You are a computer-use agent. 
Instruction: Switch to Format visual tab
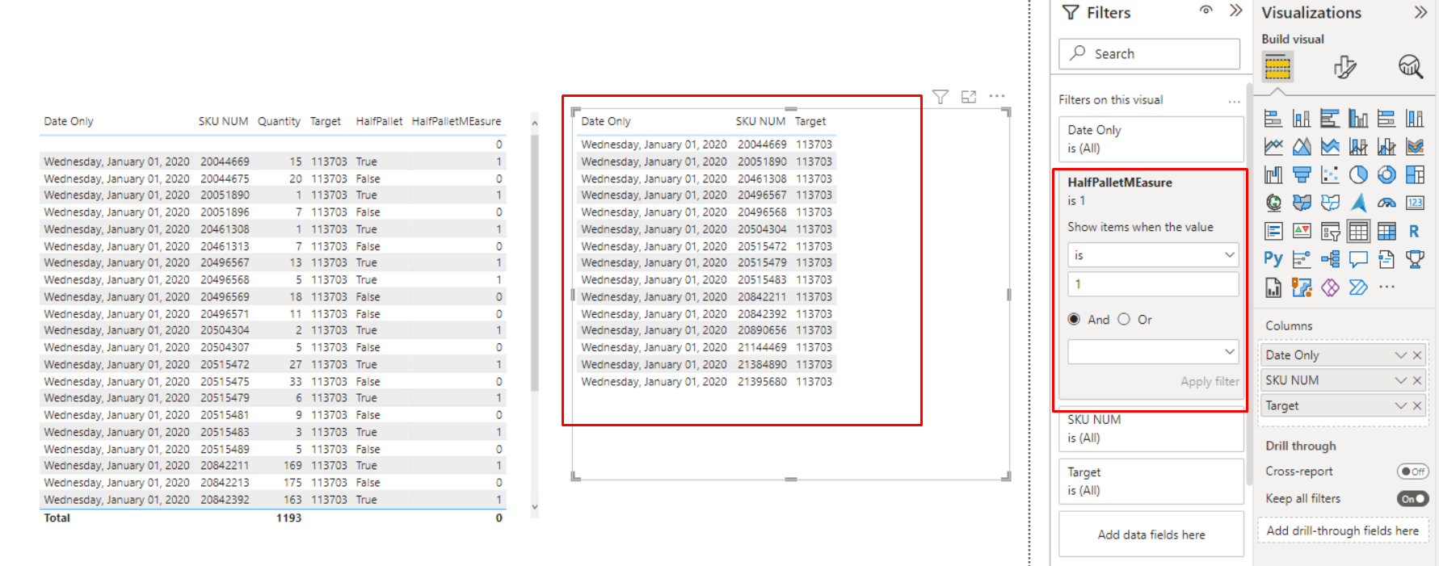click(1344, 66)
